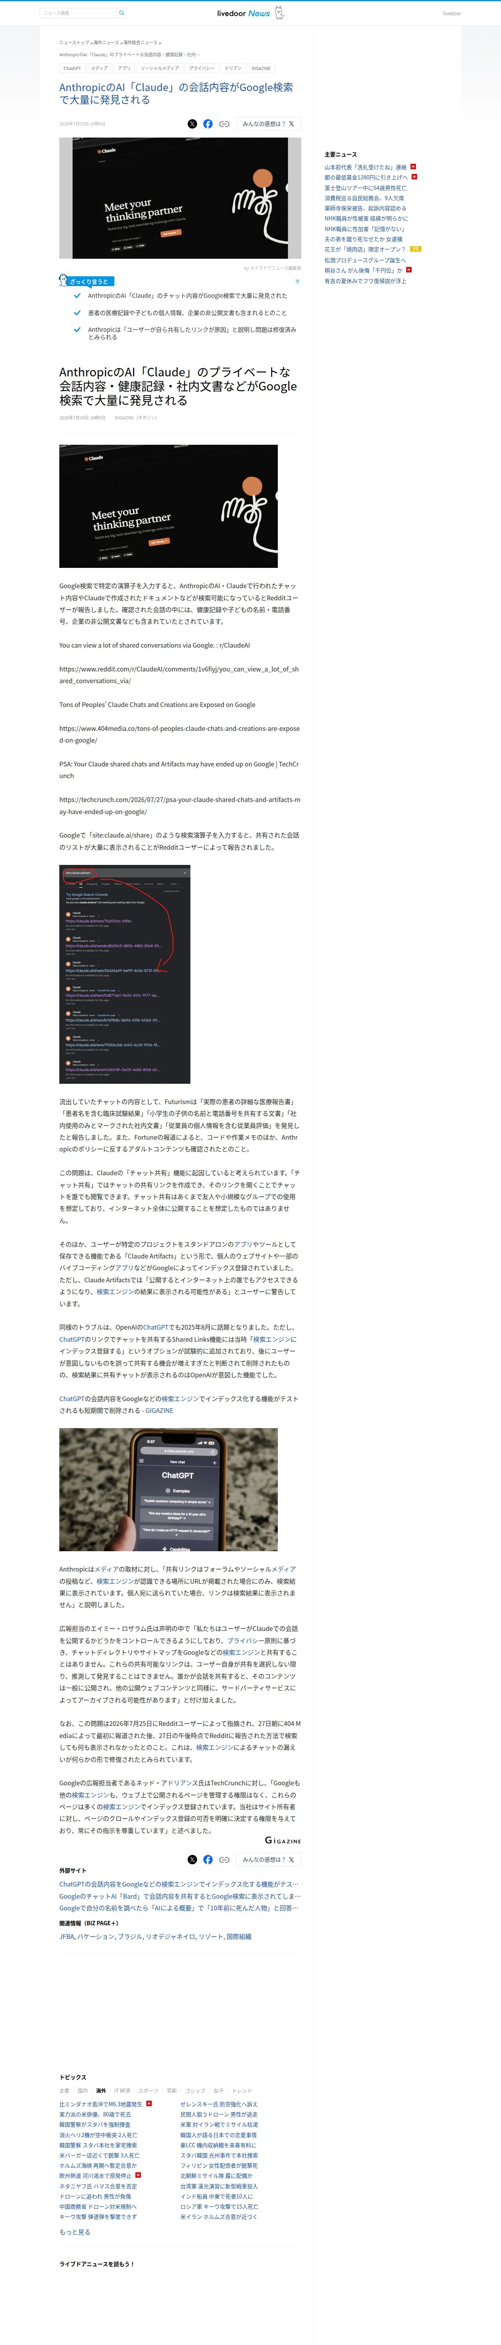Select the アプリ tag chip above the headline
Image resolution: width=501 pixels, height=2345 pixels.
click(124, 68)
